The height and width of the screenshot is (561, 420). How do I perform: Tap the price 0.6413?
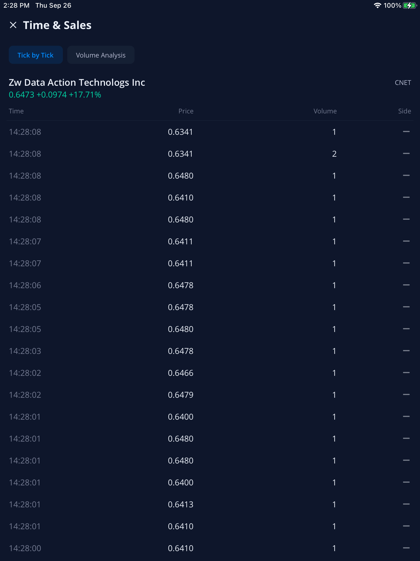coord(181,504)
